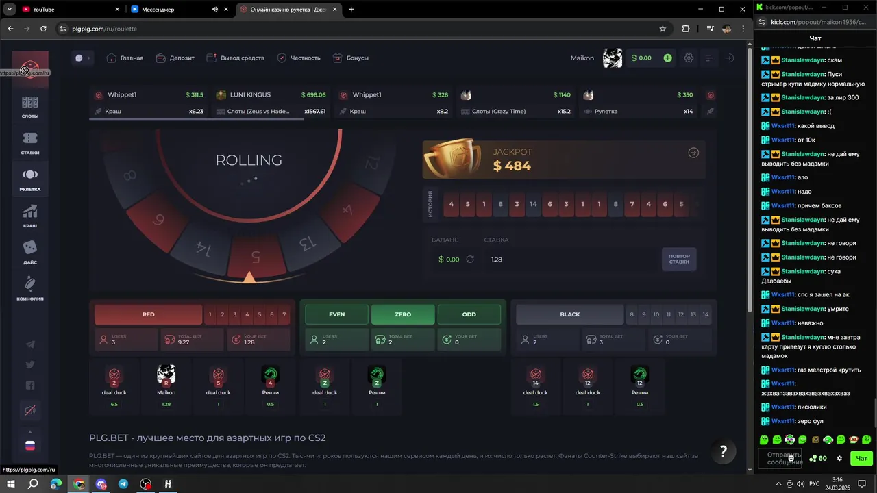The image size is (877, 493).
Task: Bet on ODD
Action: [469, 314]
